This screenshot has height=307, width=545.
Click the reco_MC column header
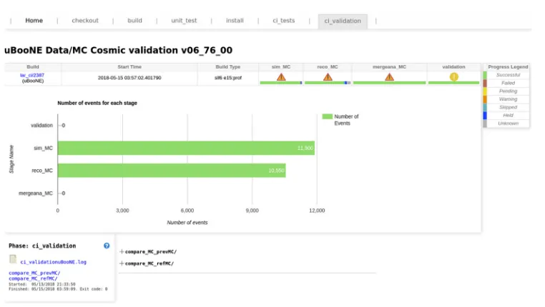328,67
